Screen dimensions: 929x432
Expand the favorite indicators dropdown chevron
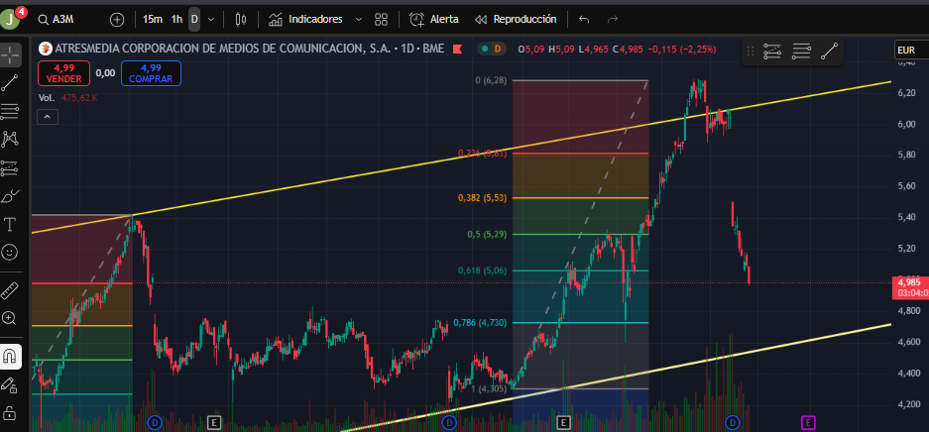[359, 20]
